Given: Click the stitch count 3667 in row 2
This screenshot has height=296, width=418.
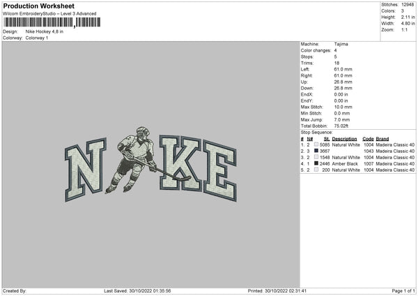Looking at the screenshot, I should point(325,151).
